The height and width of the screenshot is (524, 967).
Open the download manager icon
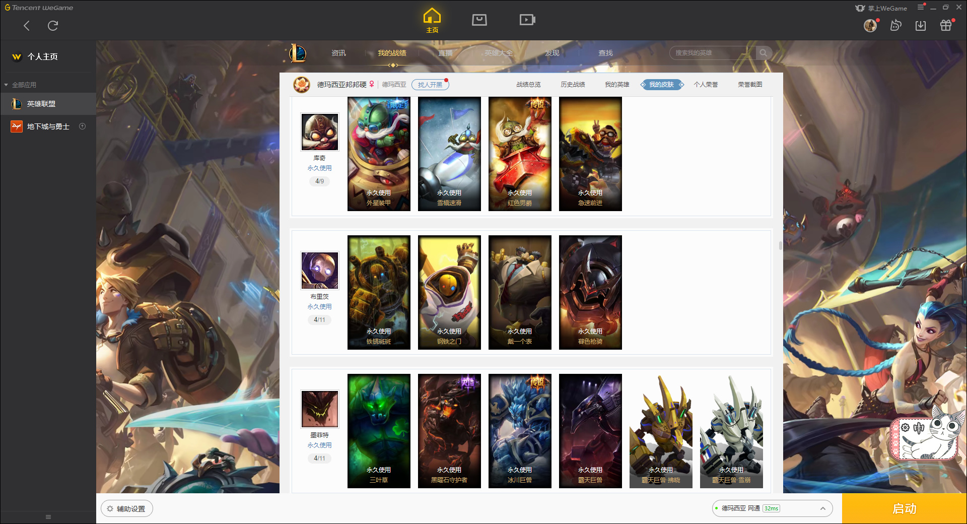921,26
